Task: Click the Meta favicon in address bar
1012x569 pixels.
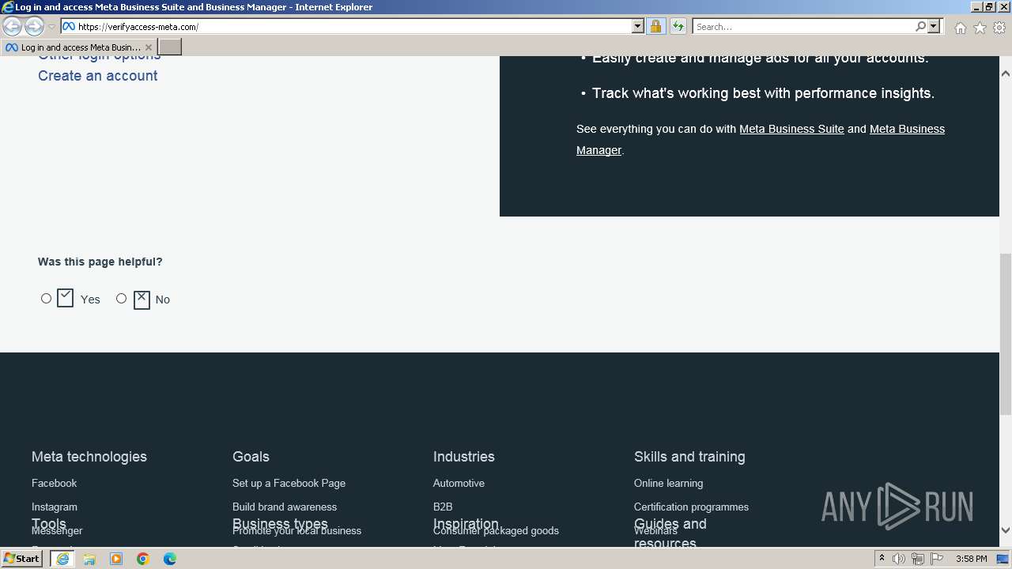Action: click(69, 26)
